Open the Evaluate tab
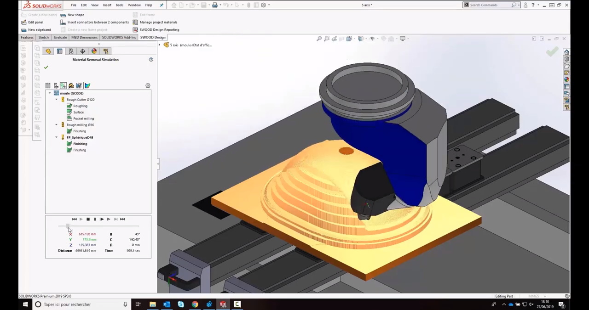589x310 pixels. click(60, 37)
